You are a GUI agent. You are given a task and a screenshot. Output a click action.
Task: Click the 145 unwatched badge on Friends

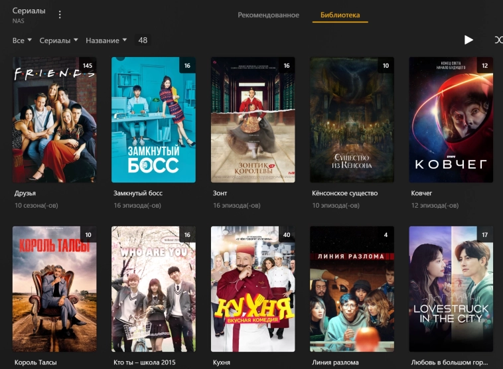click(x=88, y=65)
